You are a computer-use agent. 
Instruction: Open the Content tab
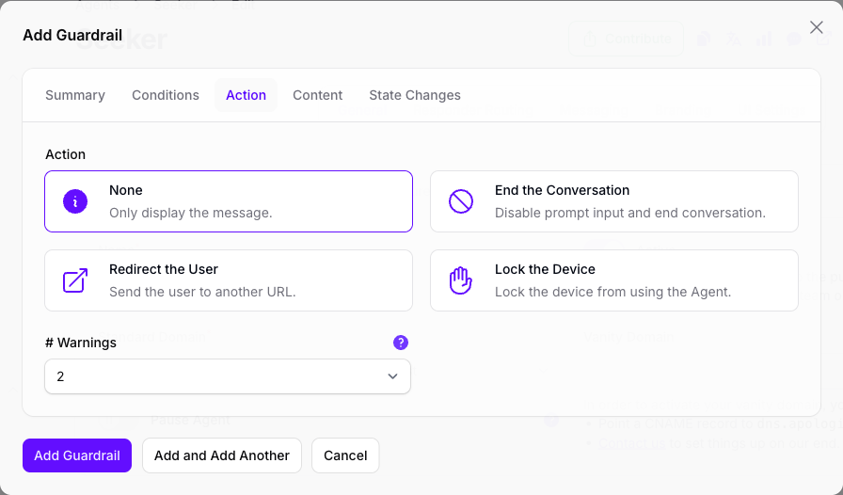(x=317, y=95)
